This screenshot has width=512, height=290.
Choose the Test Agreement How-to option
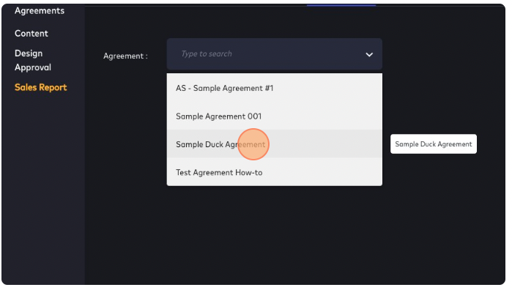tap(274, 172)
